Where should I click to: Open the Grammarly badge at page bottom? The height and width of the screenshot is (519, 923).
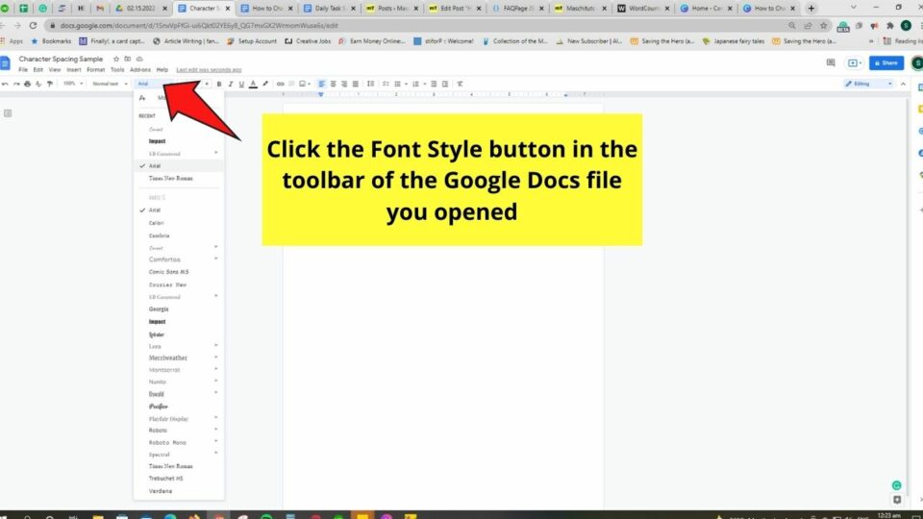click(896, 485)
